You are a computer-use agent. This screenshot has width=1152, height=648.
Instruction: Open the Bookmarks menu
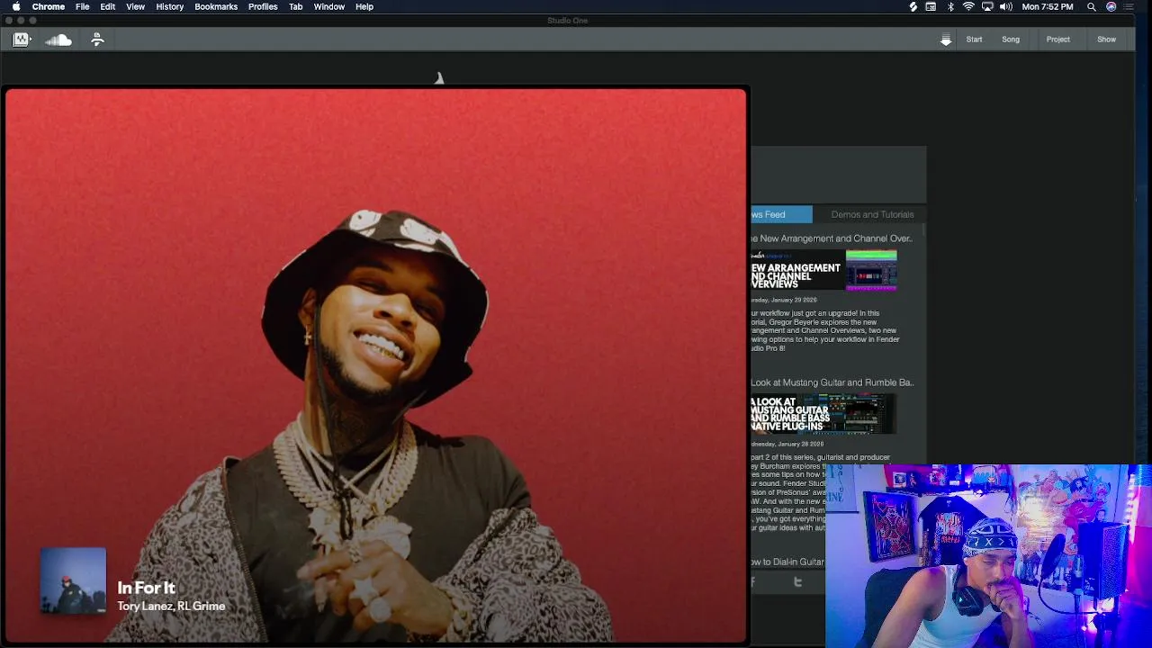point(216,6)
